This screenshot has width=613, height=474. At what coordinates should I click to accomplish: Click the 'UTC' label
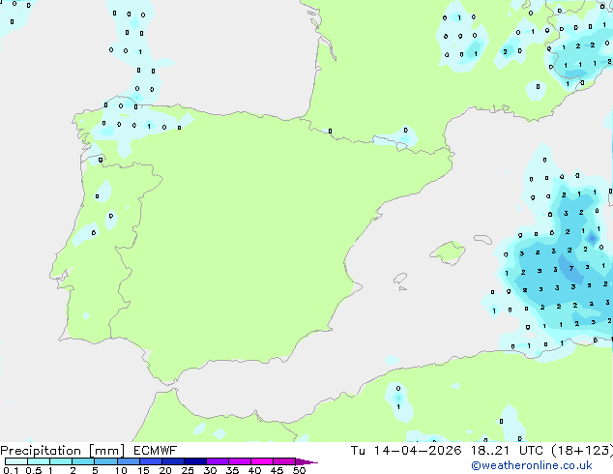click(x=531, y=451)
